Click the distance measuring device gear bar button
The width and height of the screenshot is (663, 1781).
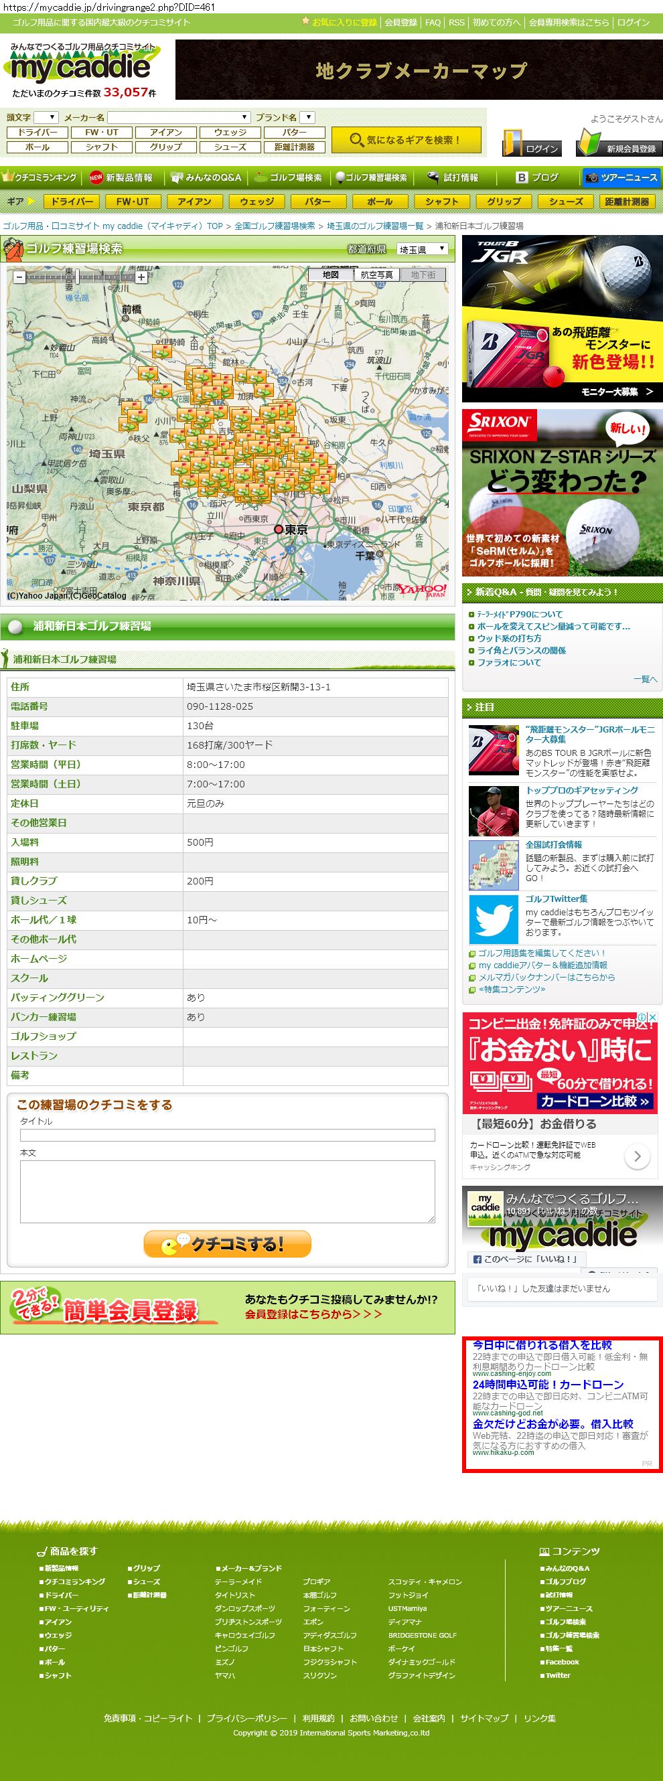pos(626,201)
